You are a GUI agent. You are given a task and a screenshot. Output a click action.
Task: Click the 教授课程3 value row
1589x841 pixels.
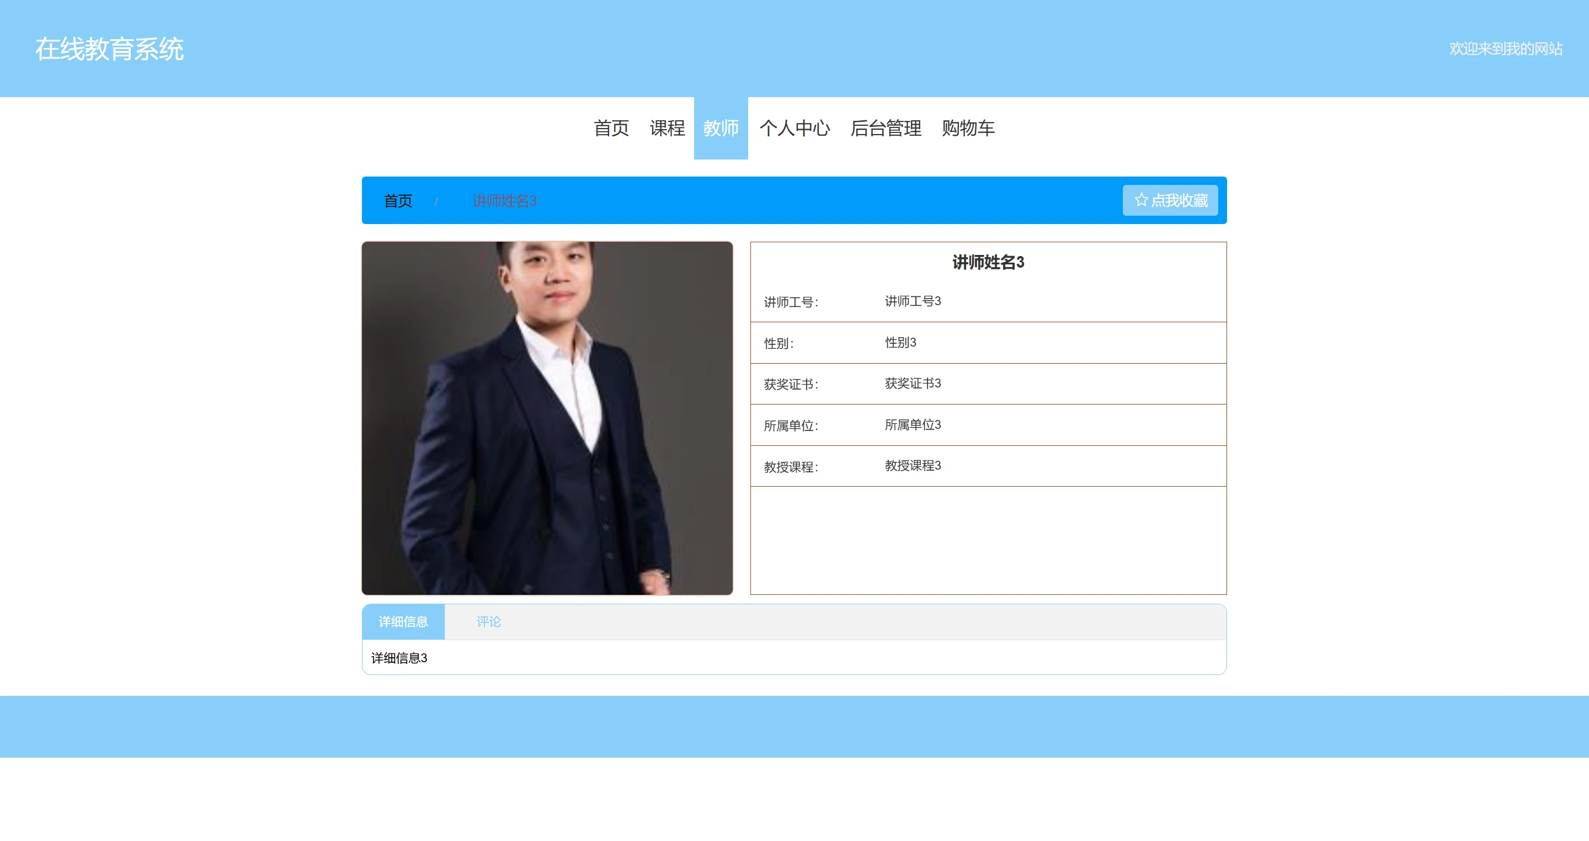click(913, 465)
